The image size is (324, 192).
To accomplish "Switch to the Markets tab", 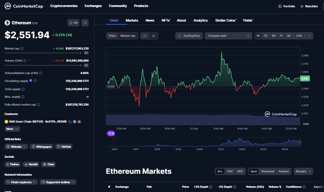I will (132, 20).
